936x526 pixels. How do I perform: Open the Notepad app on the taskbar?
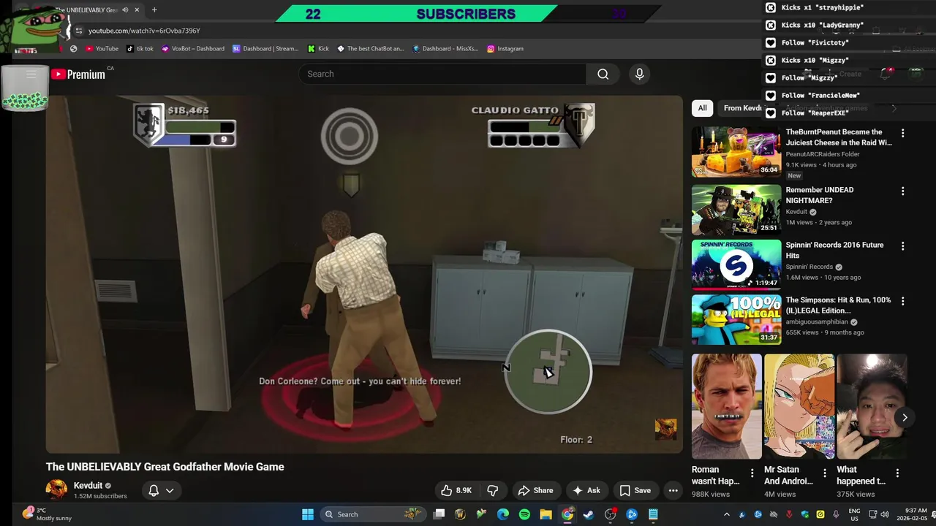coord(653,514)
